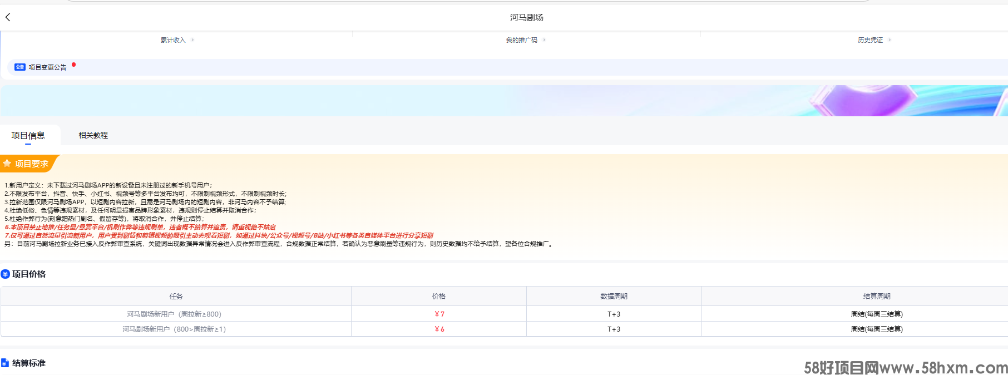This screenshot has width=1008, height=375.
Task: Click 周结(每周三结算) in the ¥6 row
Action: 877,329
